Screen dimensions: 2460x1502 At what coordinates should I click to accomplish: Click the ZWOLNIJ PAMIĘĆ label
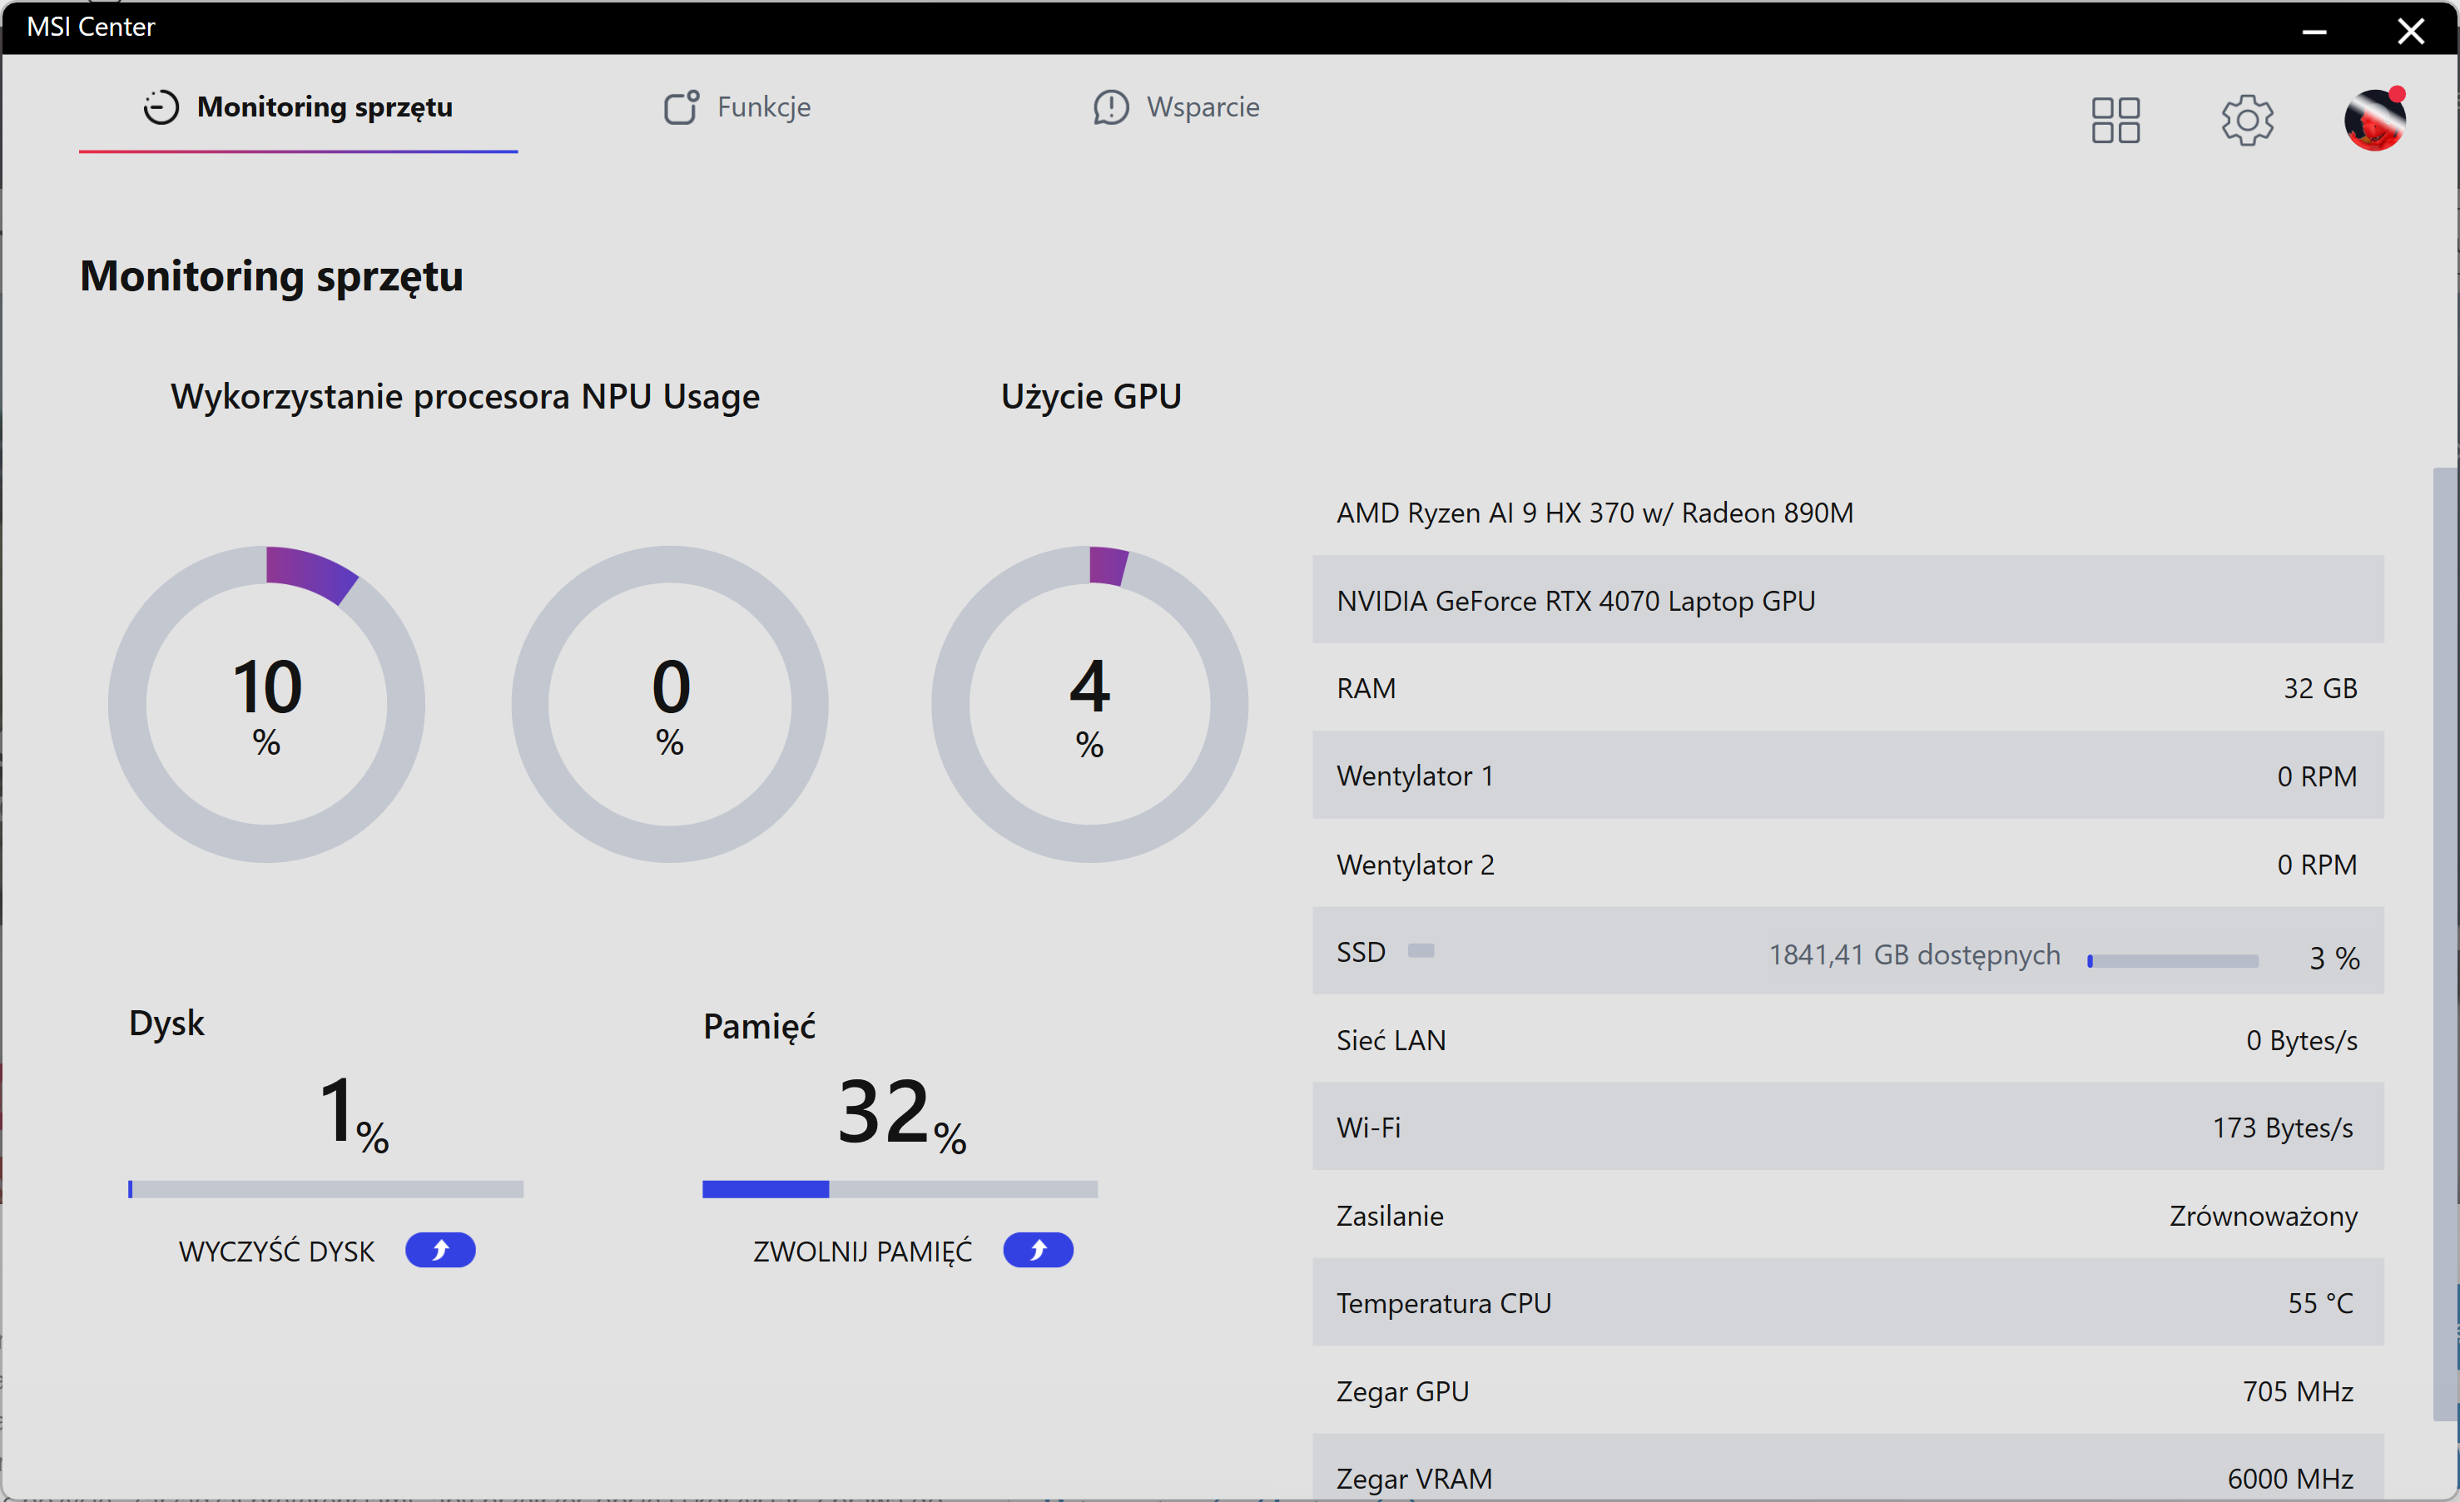coord(863,1252)
